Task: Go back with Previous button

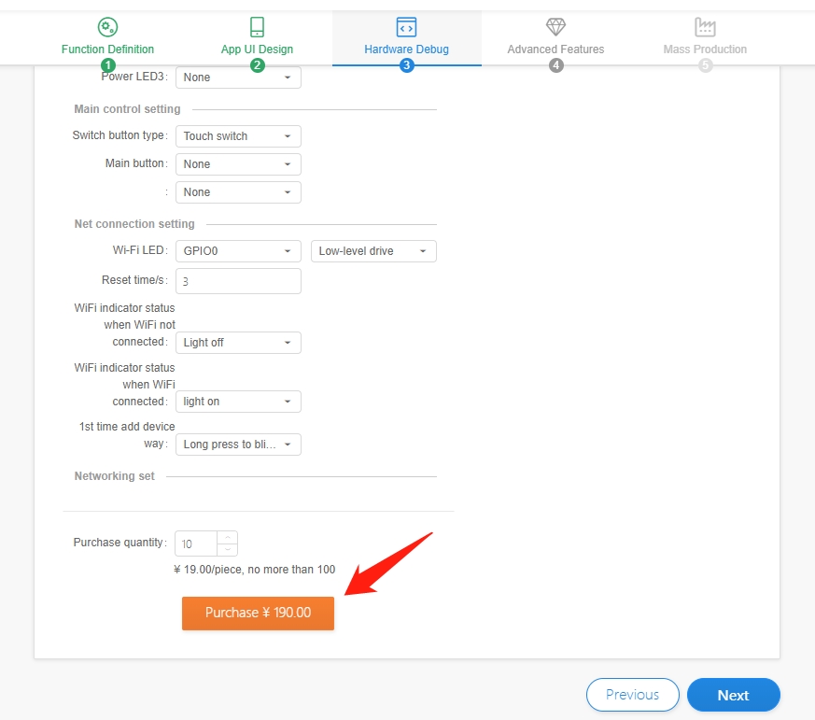Action: [x=632, y=695]
